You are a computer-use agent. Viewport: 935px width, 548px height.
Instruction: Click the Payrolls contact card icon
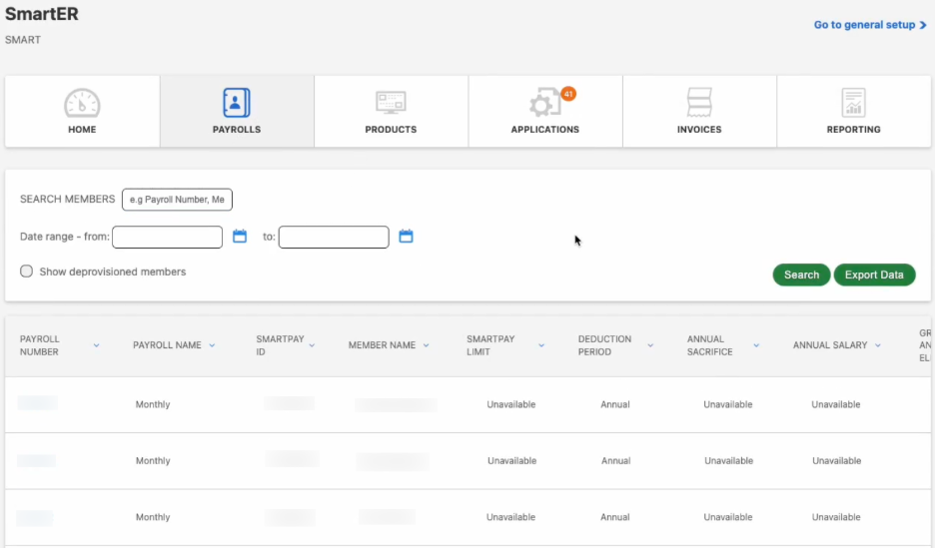click(x=237, y=103)
